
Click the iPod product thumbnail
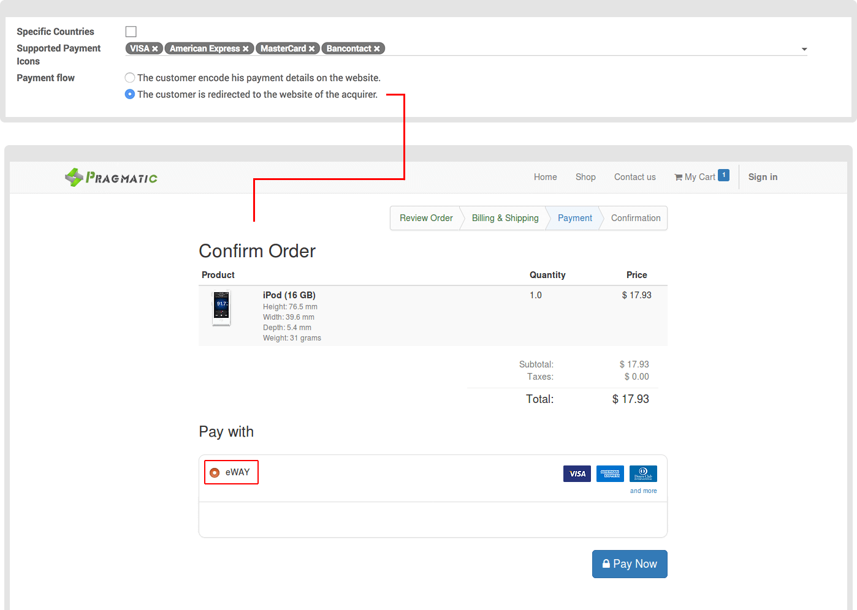[221, 309]
